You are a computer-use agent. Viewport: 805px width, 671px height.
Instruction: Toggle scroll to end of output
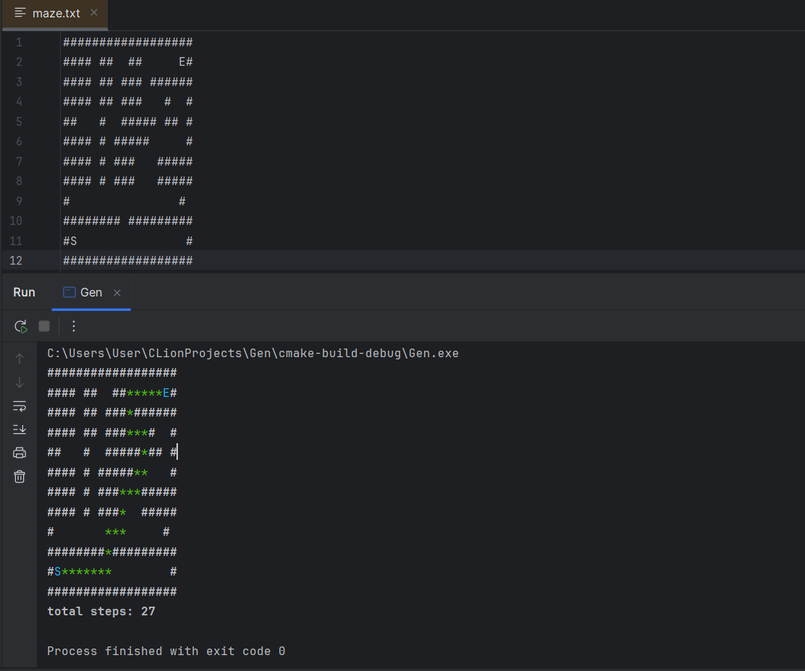coord(20,429)
